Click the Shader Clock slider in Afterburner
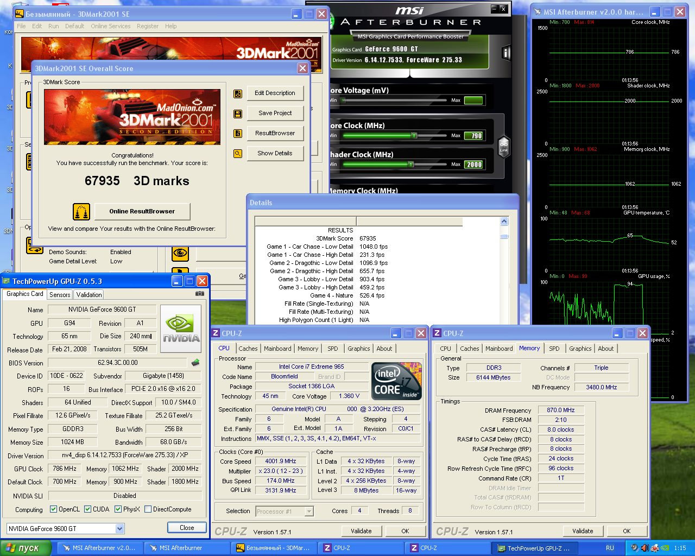Screen dimensions: 695x556 pyautogui.click(x=394, y=165)
